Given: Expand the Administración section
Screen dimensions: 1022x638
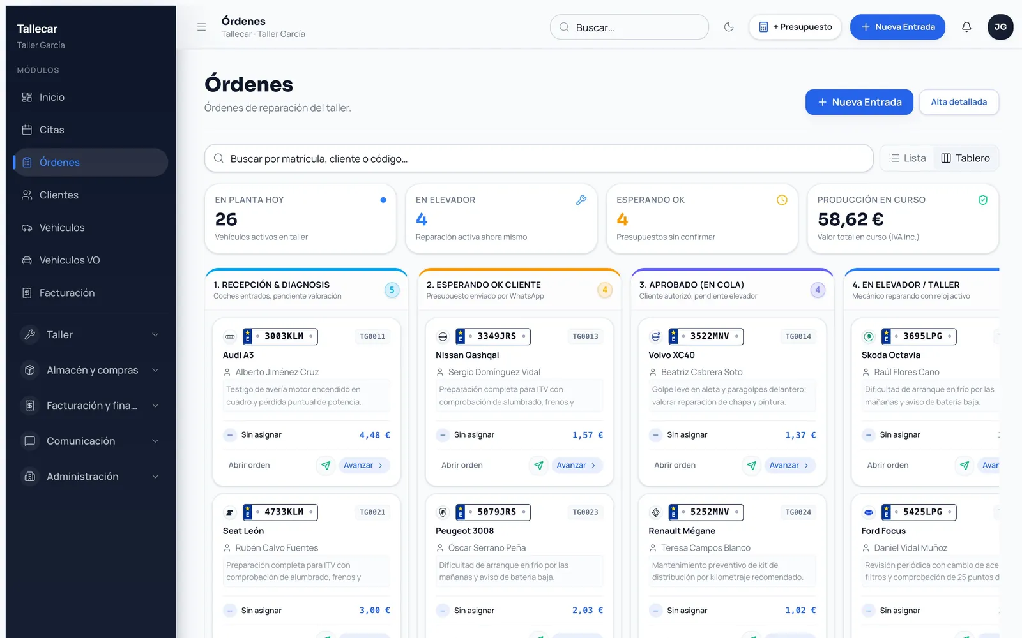Looking at the screenshot, I should pos(91,476).
